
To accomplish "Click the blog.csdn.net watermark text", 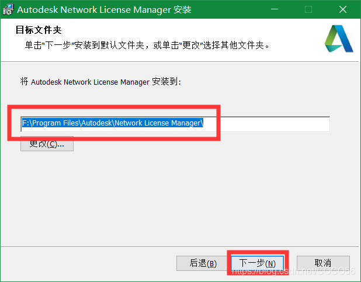I will tap(292, 271).
